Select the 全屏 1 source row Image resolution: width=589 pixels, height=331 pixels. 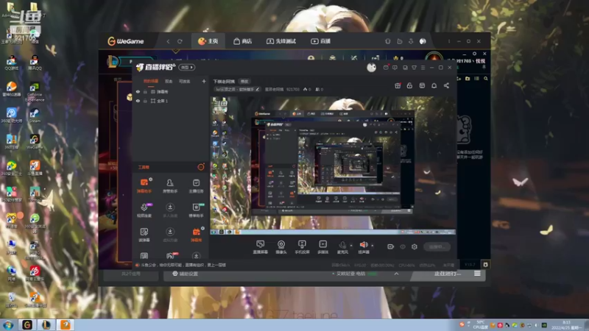click(171, 101)
